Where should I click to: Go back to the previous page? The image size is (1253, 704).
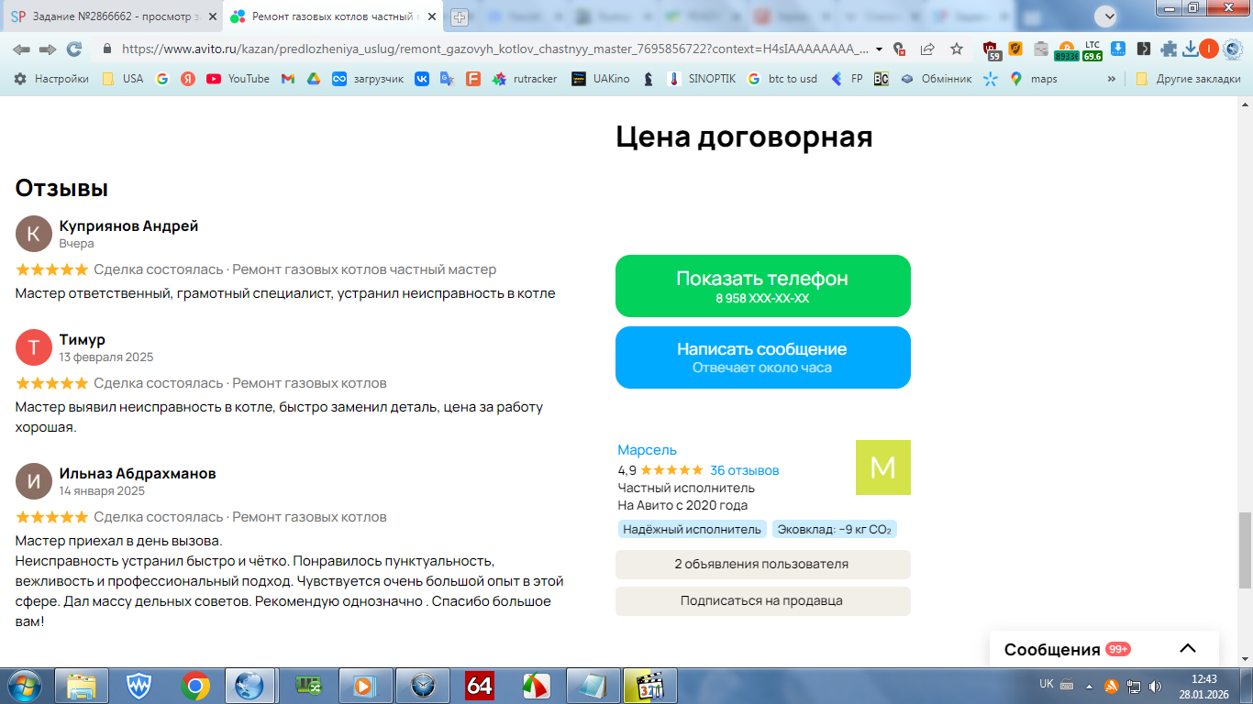pyautogui.click(x=21, y=49)
